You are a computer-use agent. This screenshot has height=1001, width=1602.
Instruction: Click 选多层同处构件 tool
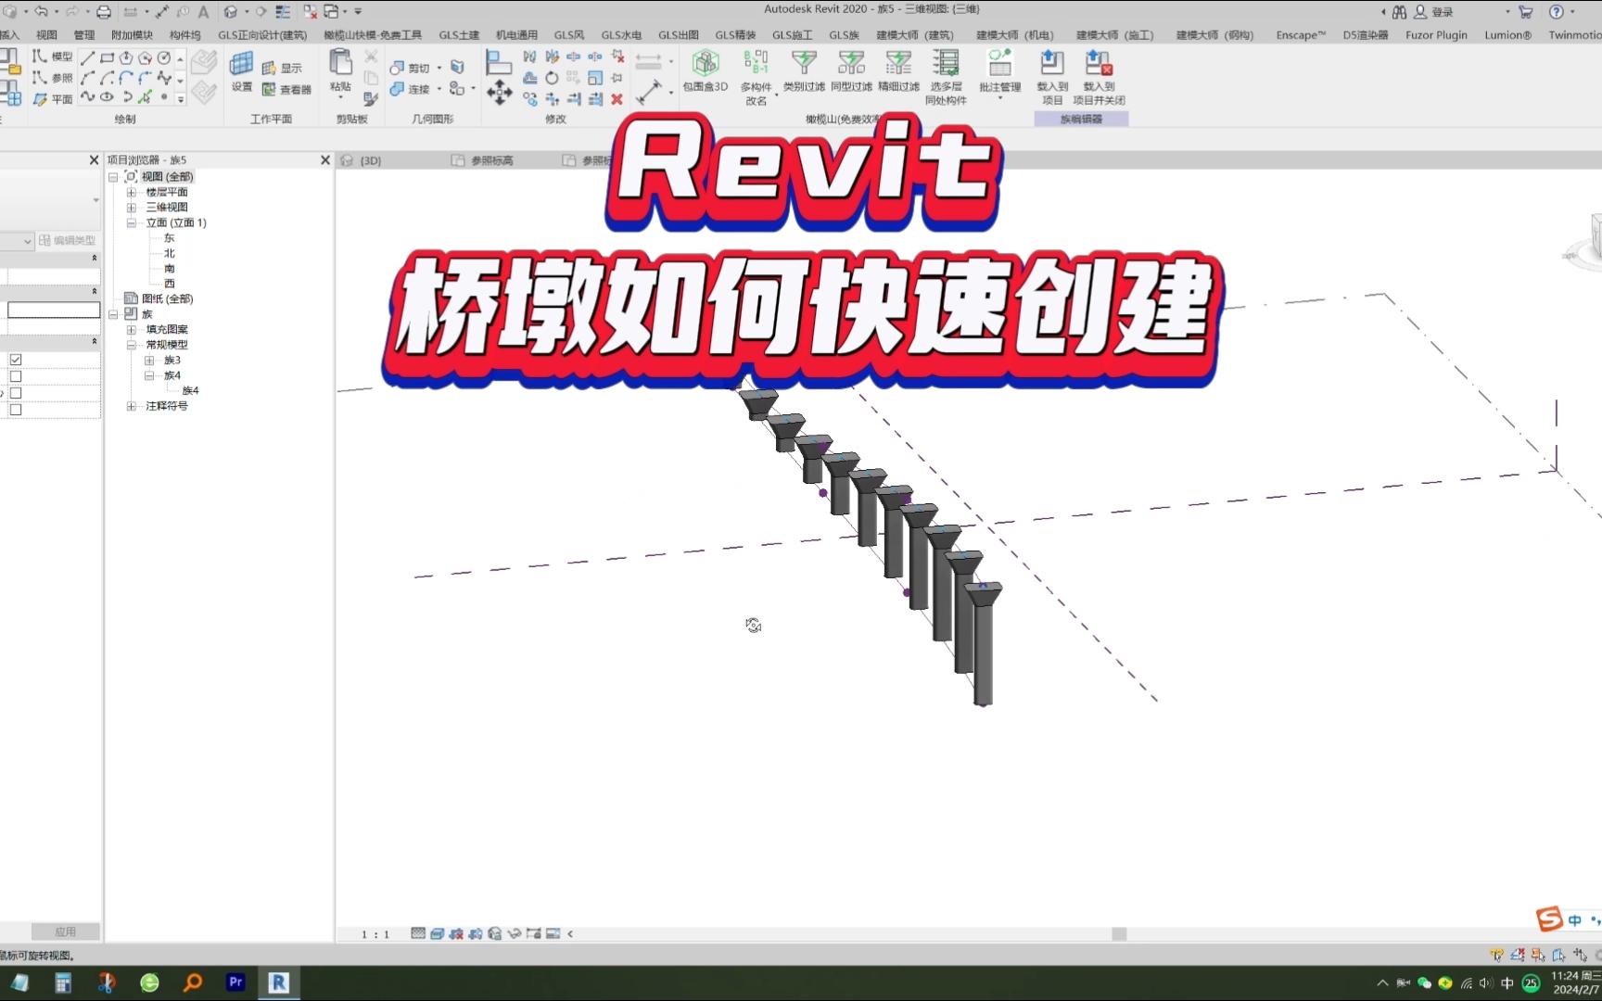(946, 77)
